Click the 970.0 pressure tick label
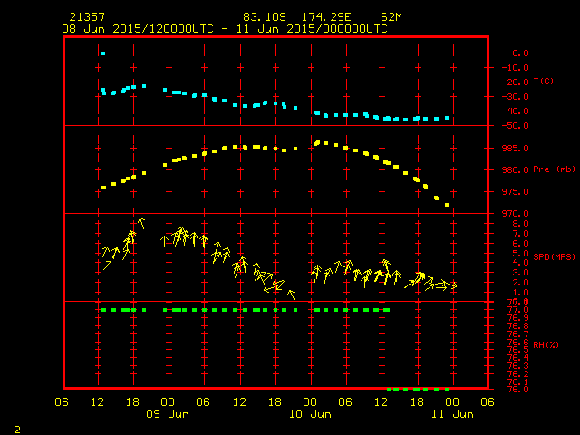Viewport: 580px width, 435px height. point(516,214)
